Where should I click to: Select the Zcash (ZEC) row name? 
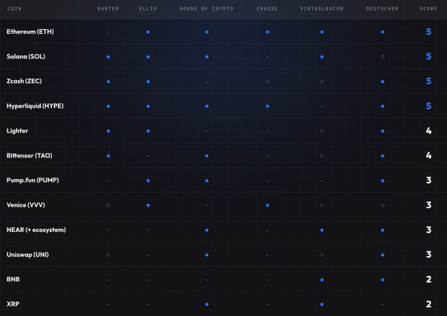coord(24,81)
